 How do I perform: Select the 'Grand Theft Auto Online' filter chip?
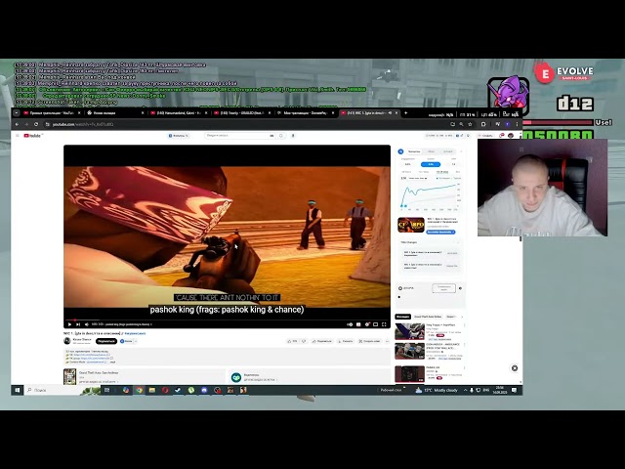[x=428, y=317]
